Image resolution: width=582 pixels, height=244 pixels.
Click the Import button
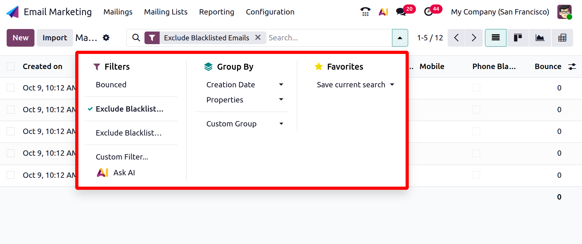coord(55,38)
